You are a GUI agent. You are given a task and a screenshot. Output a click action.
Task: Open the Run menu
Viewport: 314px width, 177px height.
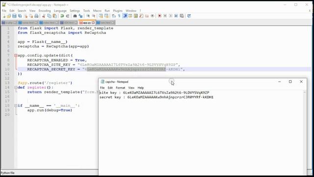pos(107,11)
